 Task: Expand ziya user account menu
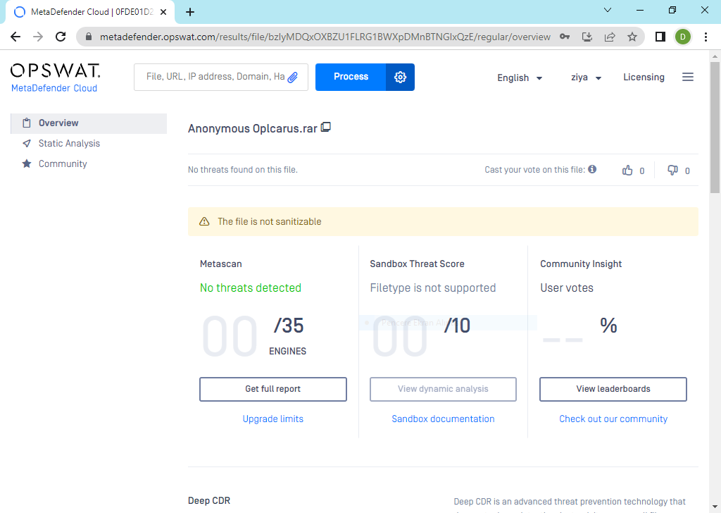pos(586,78)
